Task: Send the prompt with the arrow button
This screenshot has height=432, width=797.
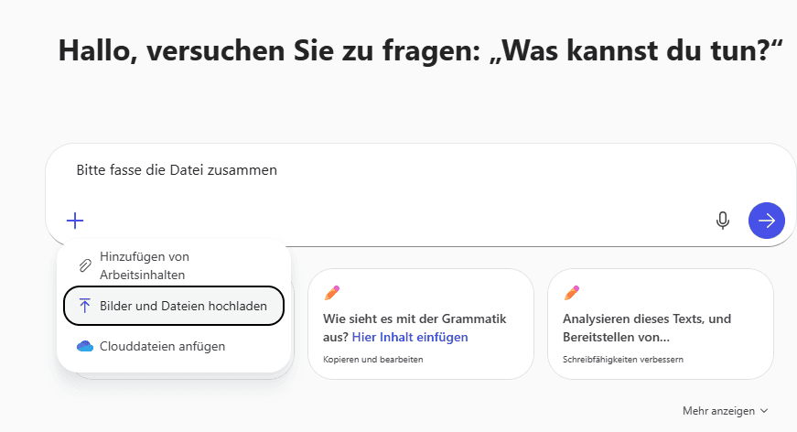Action: [767, 221]
